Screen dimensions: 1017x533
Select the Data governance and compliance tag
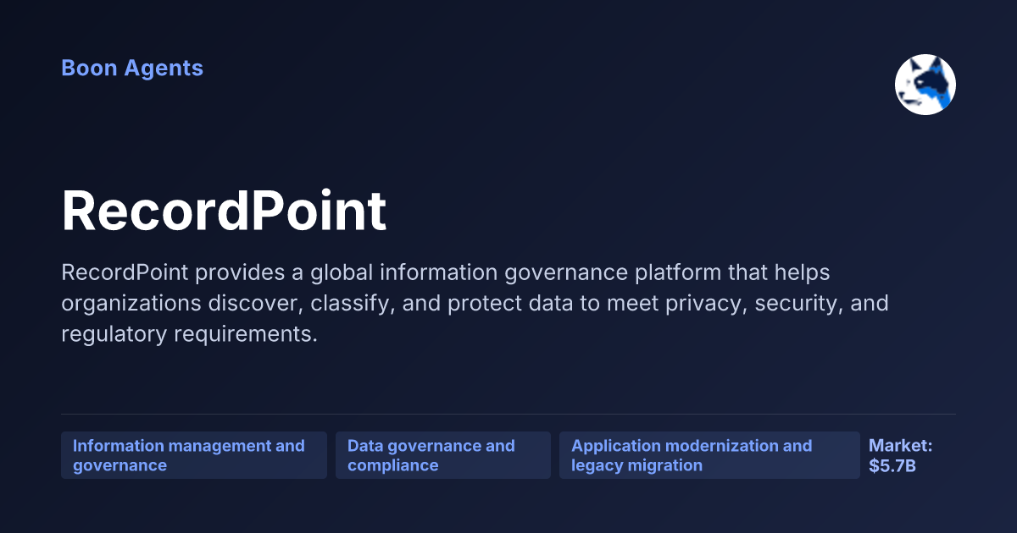coord(443,455)
